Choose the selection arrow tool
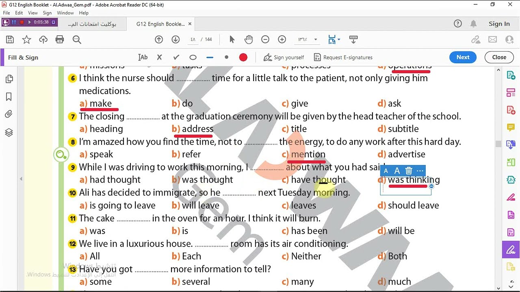This screenshot has height=292, width=520. [232, 39]
